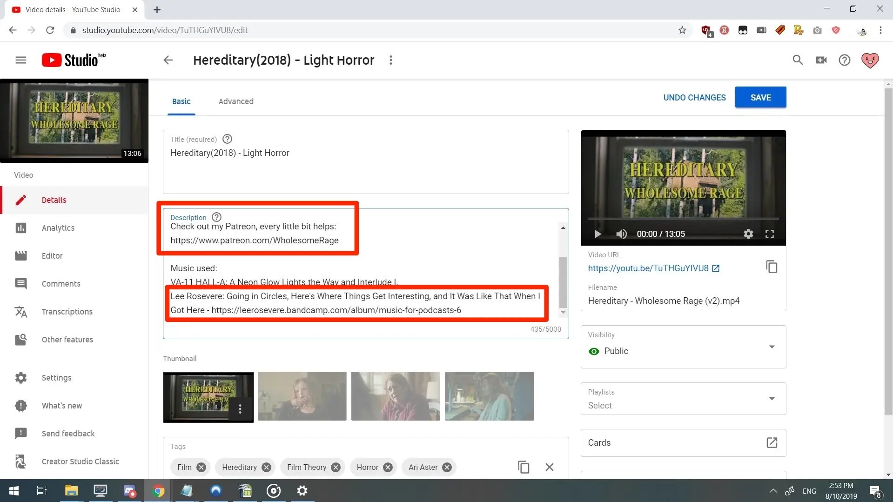Open Cards editor via external link icon
The height and width of the screenshot is (502, 893).
(772, 442)
